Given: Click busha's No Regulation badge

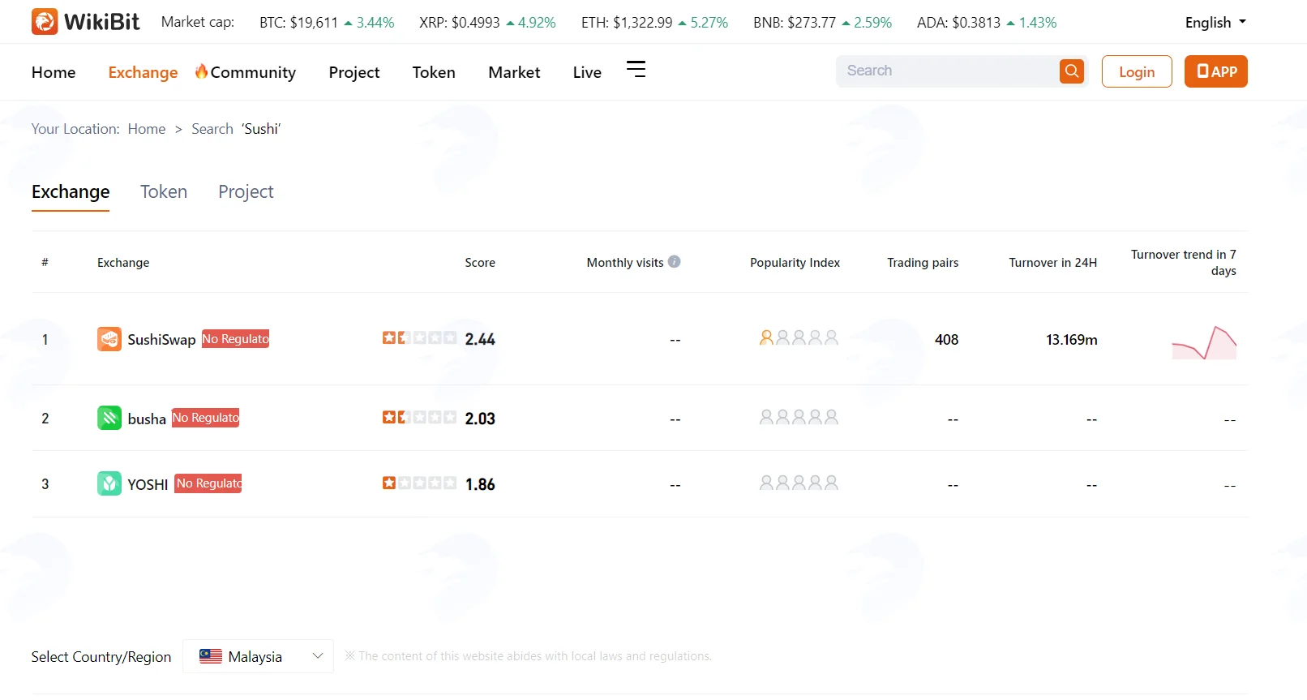Looking at the screenshot, I should 205,418.
